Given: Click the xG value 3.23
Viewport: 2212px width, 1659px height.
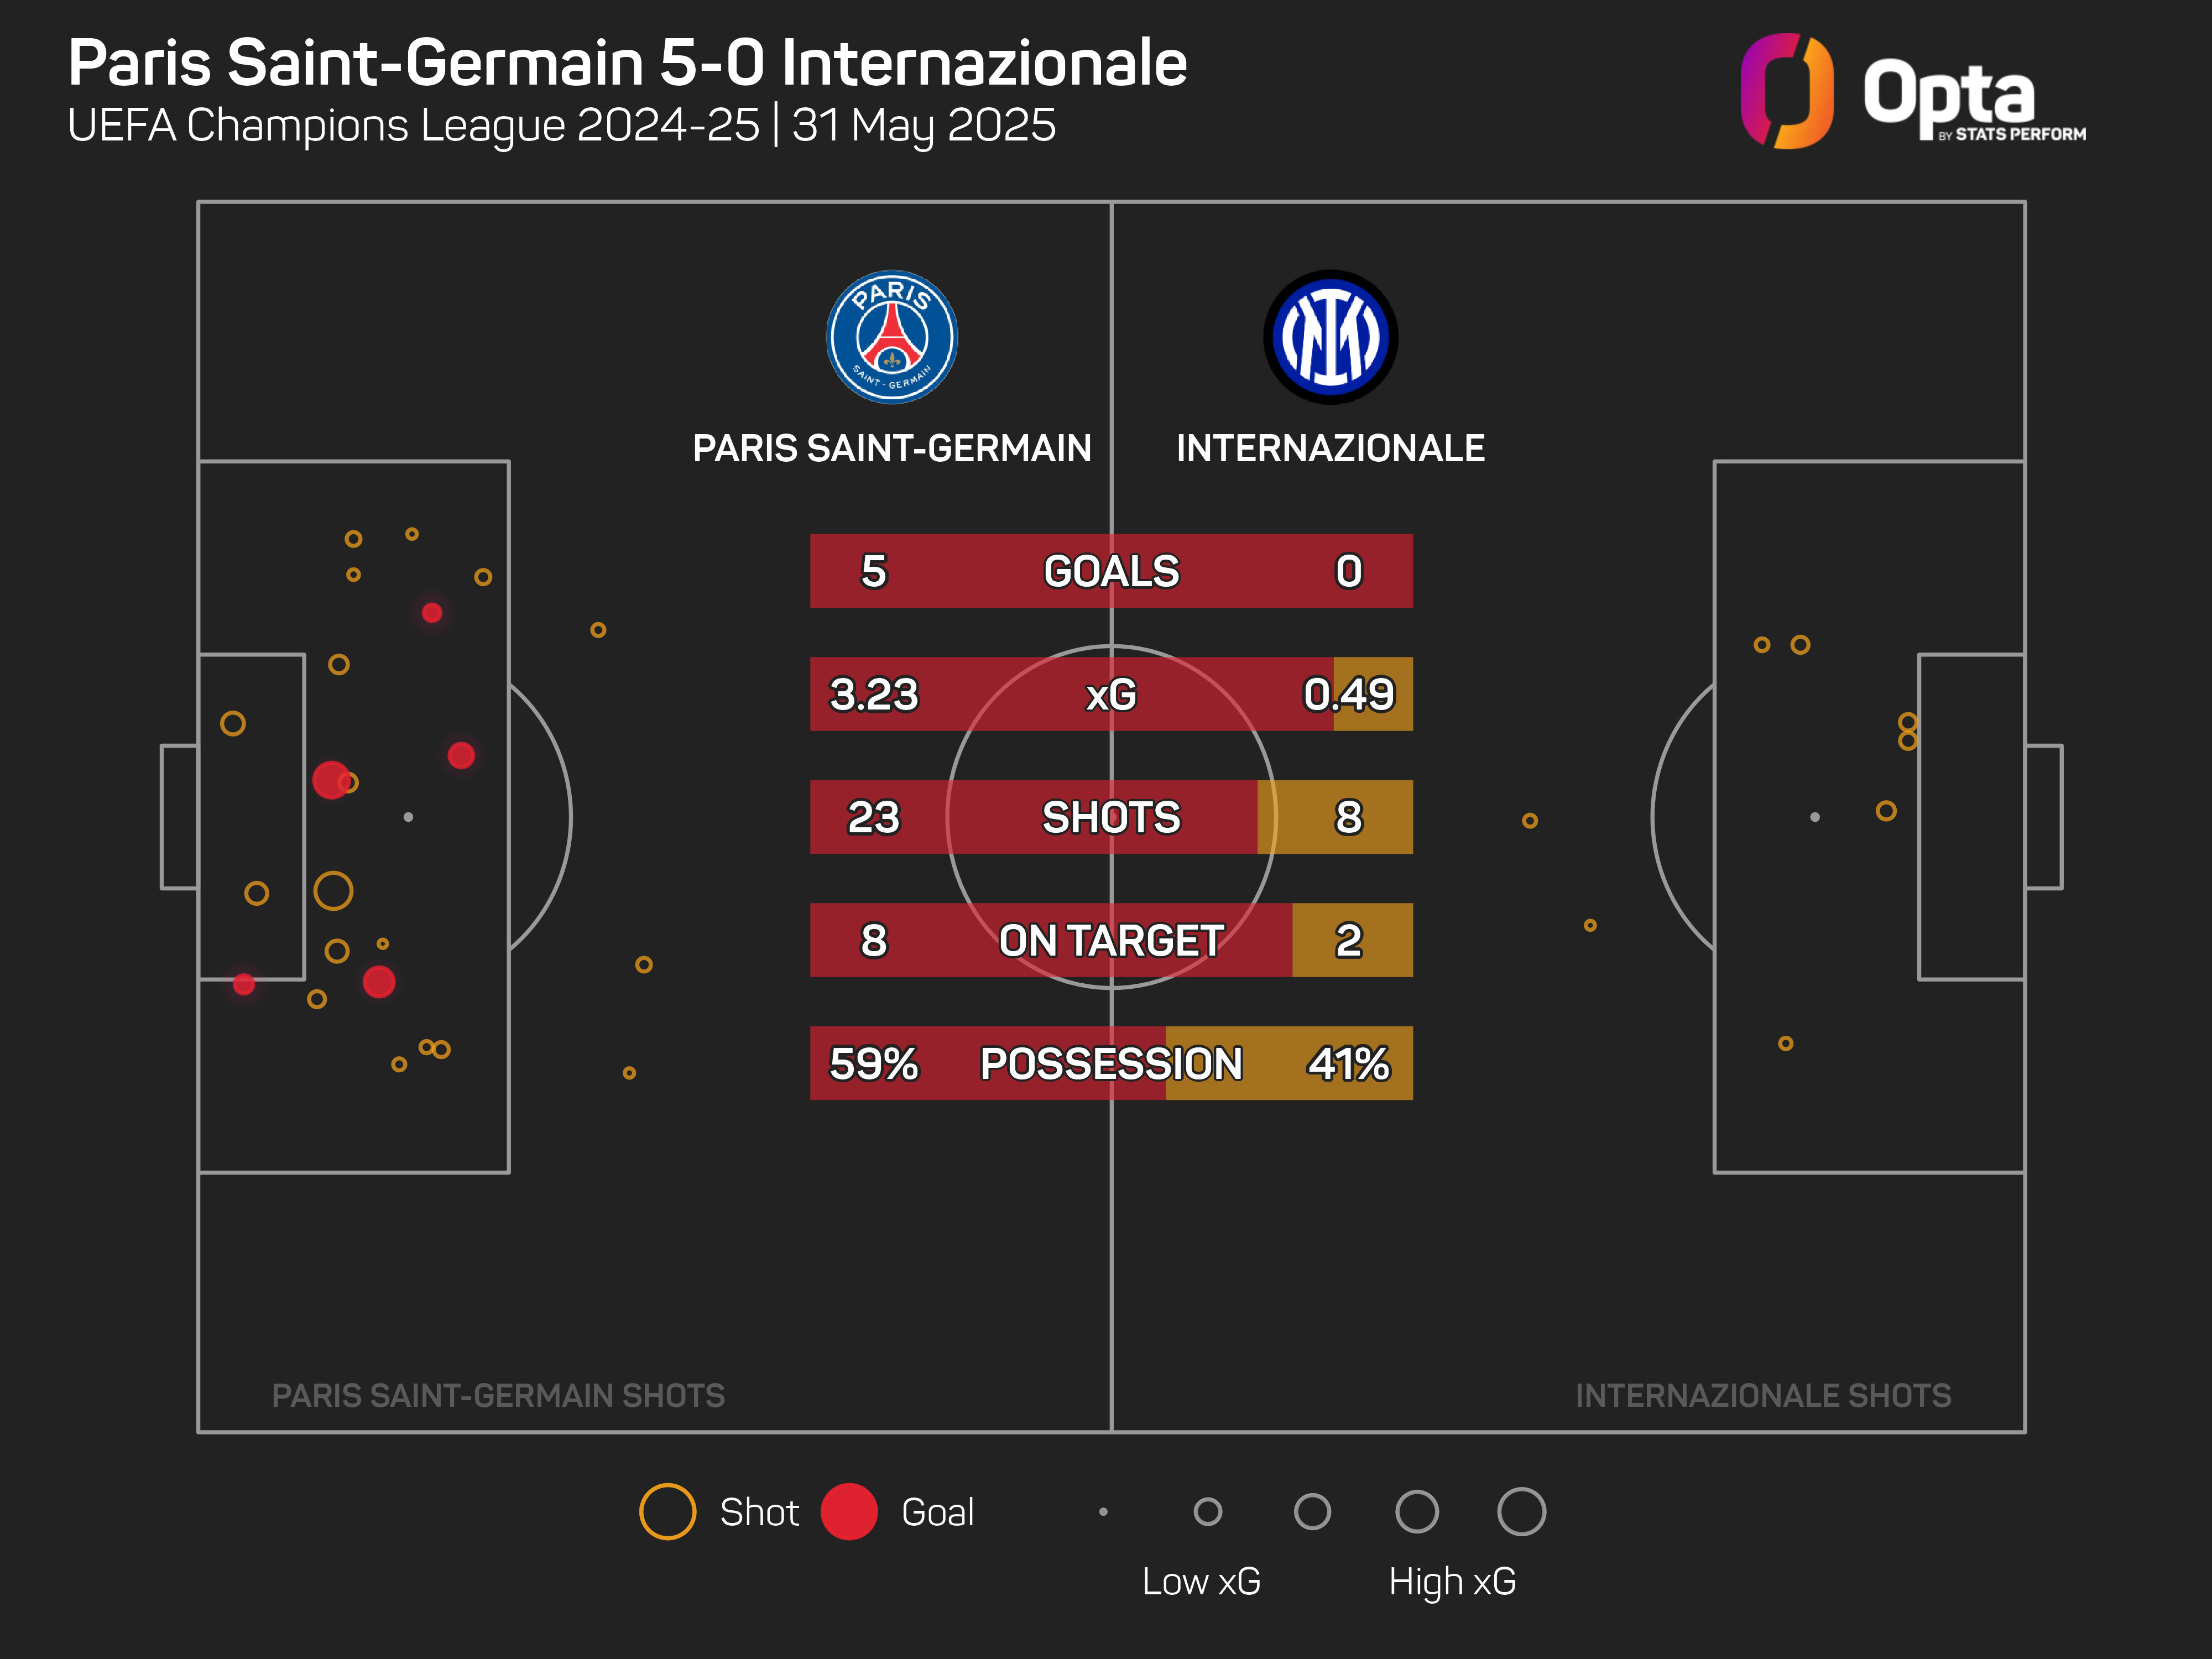Looking at the screenshot, I should tap(873, 694).
